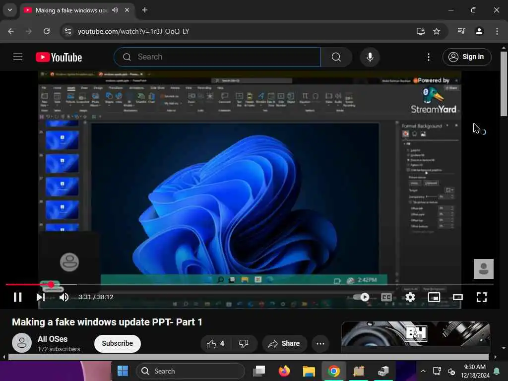508x381 pixels.
Task: Open the YouTube guide hamburger menu
Action: tap(18, 57)
